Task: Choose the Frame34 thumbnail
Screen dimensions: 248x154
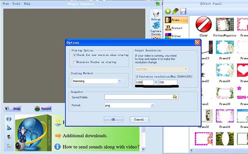Action: 225,116
